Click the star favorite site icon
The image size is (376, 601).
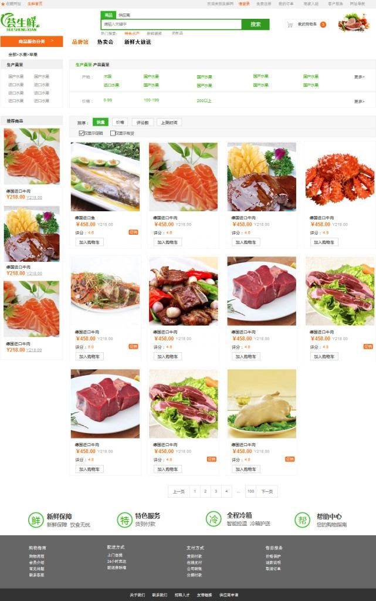3,4
